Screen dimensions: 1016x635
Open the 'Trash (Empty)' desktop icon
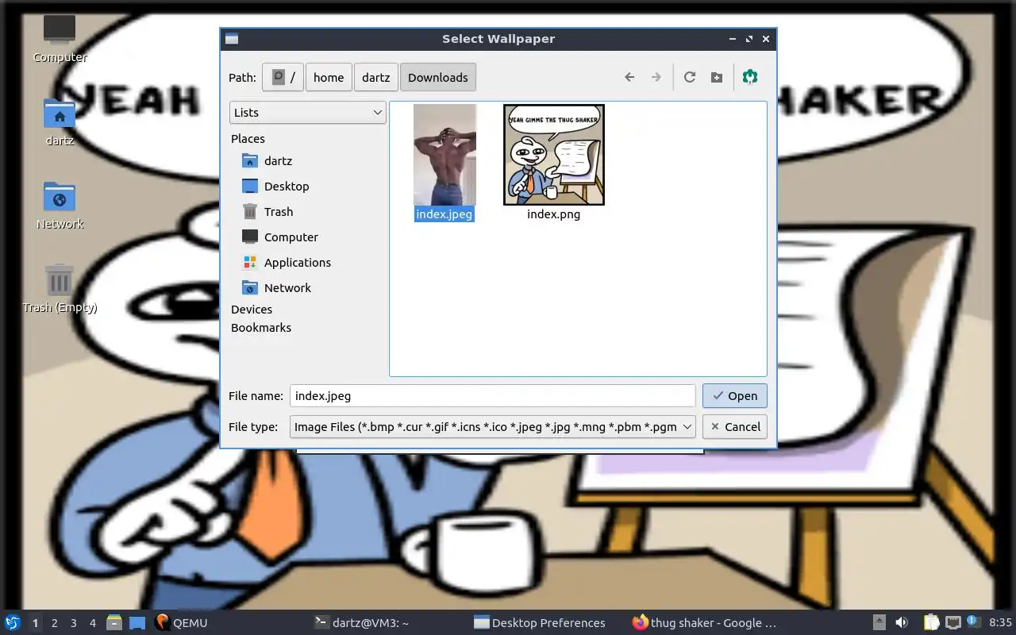[60, 288]
